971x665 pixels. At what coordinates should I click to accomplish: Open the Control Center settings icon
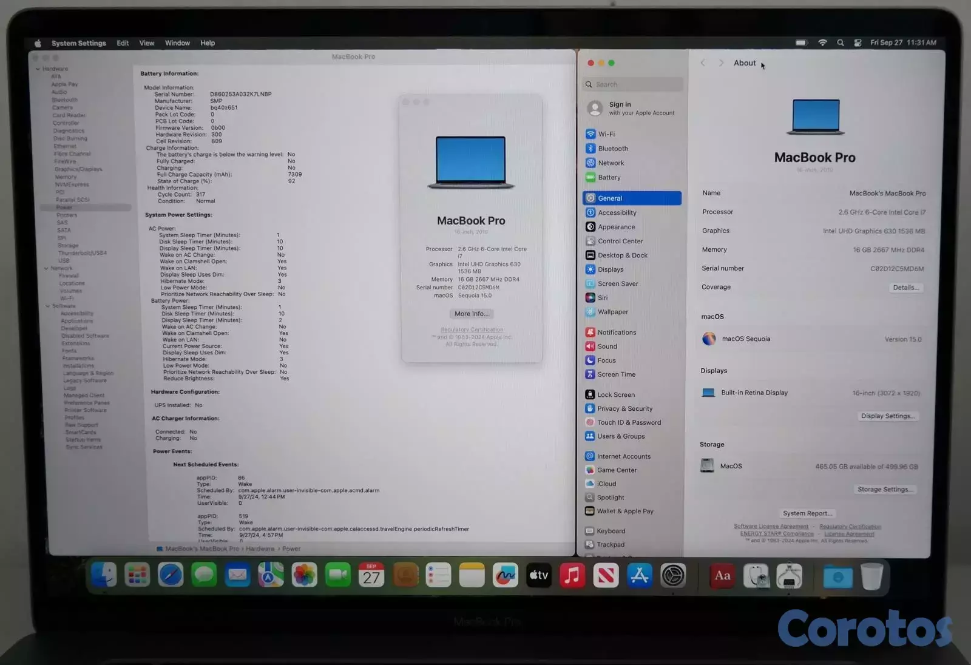(x=590, y=241)
